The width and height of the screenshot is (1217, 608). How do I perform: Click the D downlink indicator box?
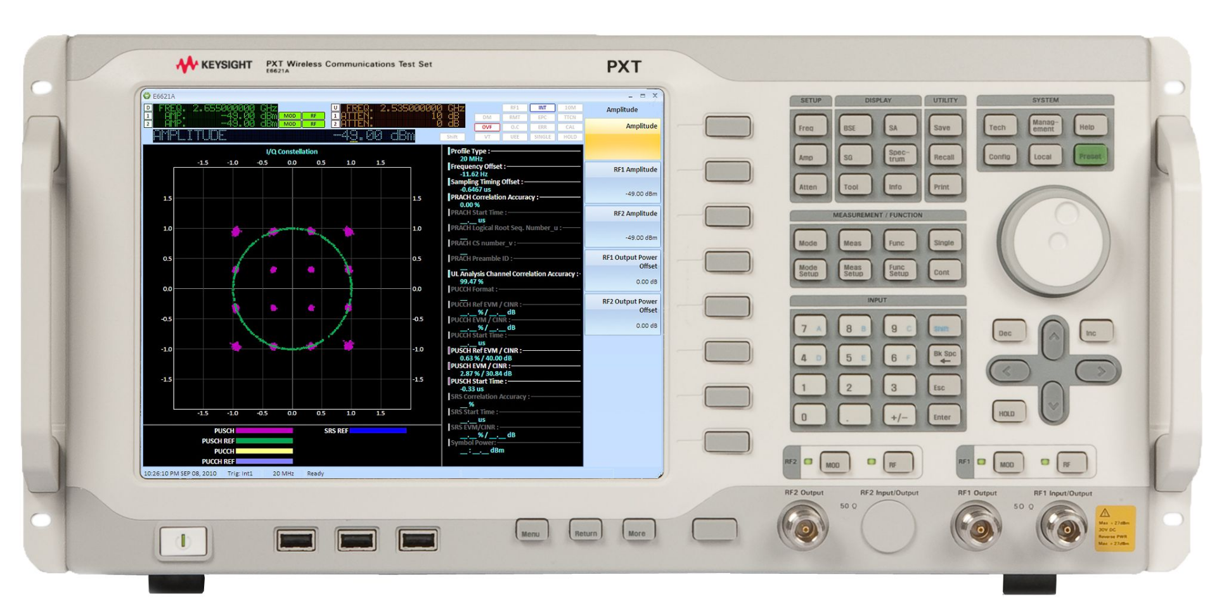[x=148, y=108]
